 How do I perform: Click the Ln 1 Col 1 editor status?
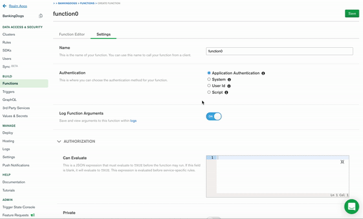click(339, 195)
